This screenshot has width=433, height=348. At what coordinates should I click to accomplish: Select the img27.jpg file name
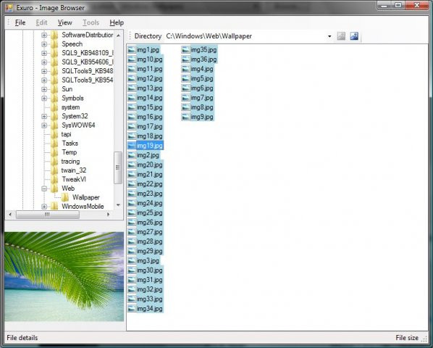[149, 232]
